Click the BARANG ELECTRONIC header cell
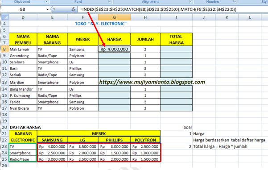 click(23, 137)
